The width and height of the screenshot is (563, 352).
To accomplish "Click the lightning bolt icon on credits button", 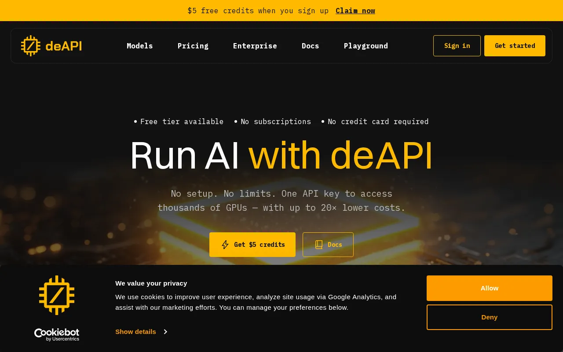I will [225, 245].
